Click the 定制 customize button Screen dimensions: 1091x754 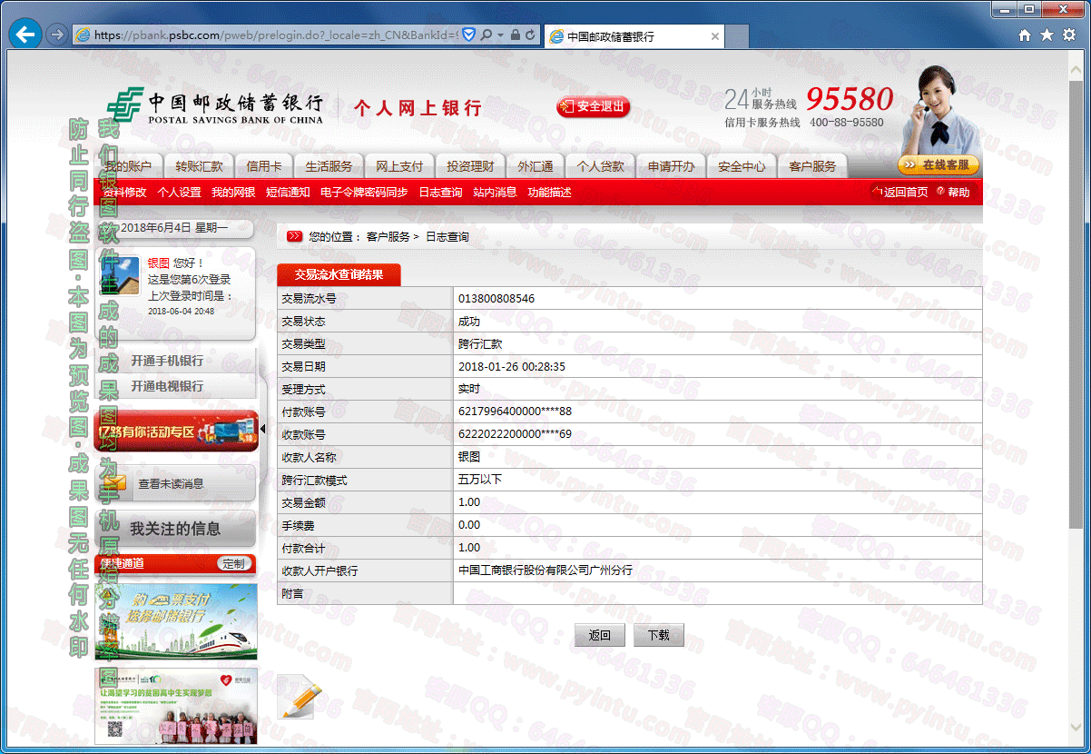(233, 563)
